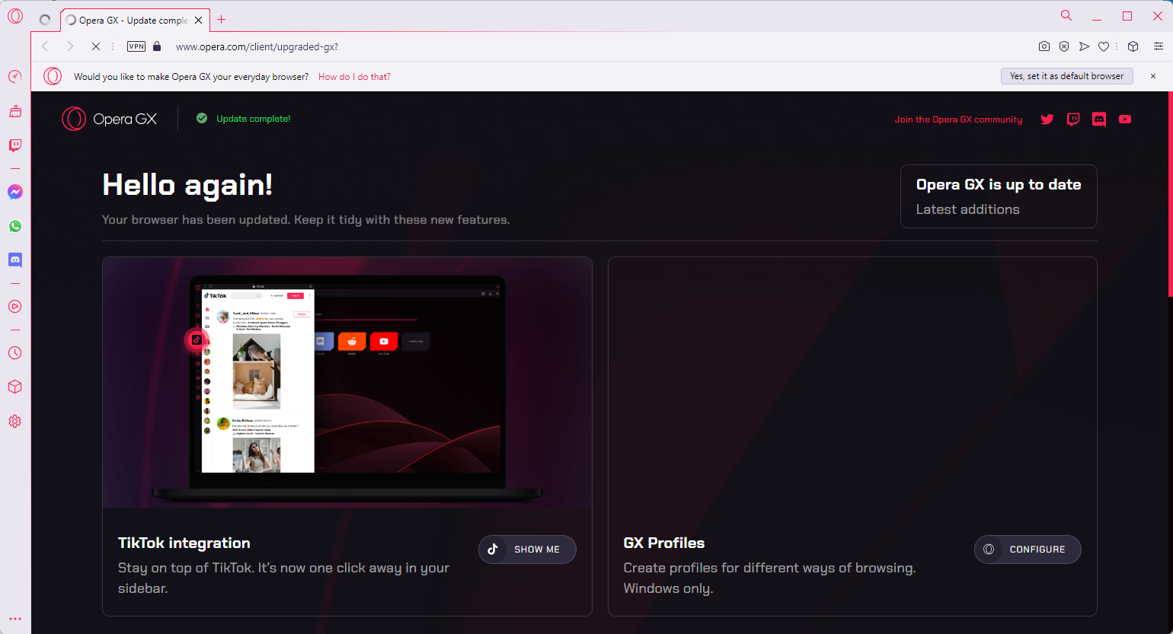Go back to previous page
Screen dimensions: 1173x634
(46, 46)
